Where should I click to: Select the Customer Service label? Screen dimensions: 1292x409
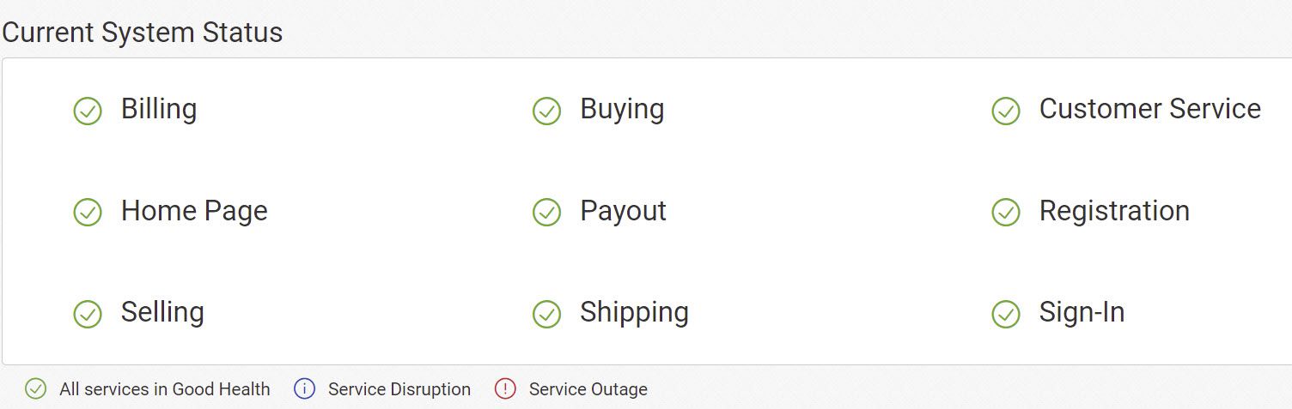coord(1149,109)
